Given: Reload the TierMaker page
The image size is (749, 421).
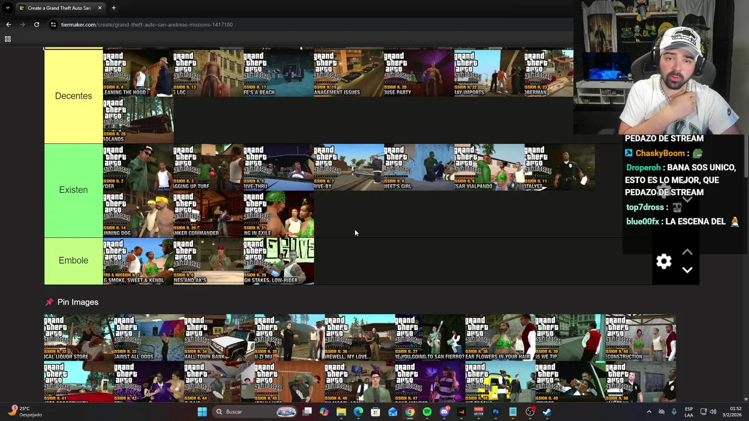Looking at the screenshot, I should [x=36, y=25].
